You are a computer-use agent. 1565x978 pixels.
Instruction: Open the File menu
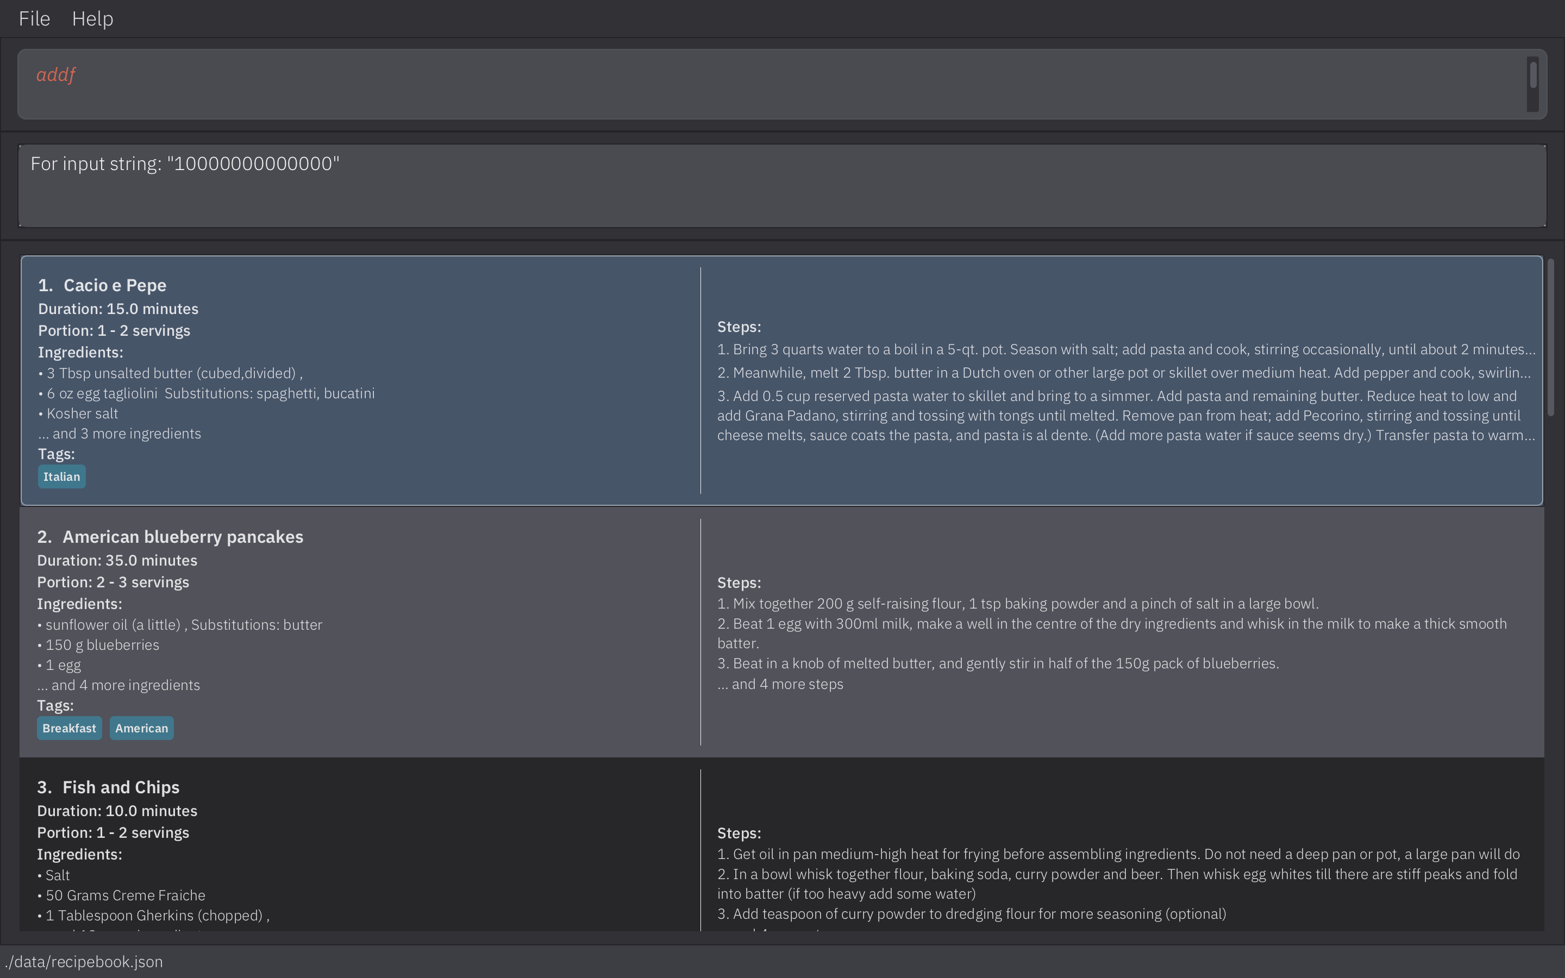[34, 19]
